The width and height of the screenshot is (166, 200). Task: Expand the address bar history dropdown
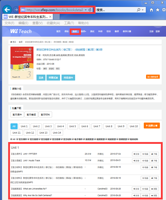86,10
